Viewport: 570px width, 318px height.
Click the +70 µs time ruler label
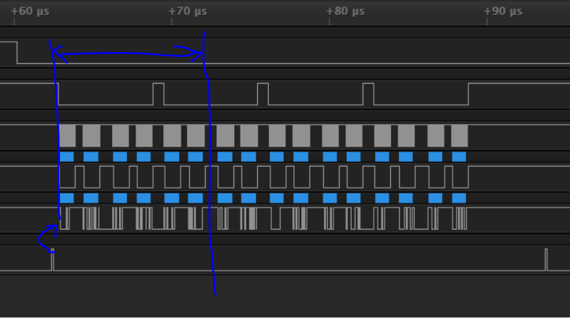188,12
